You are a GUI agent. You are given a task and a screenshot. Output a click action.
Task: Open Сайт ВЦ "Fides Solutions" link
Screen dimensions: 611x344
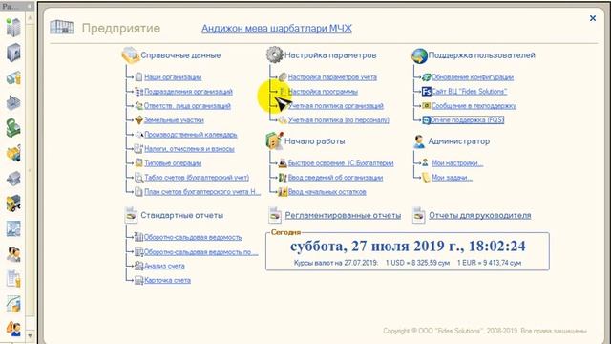tap(469, 92)
